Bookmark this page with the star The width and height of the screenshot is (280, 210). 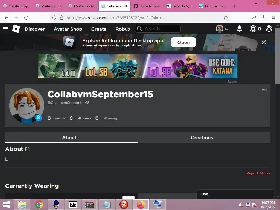(226, 18)
